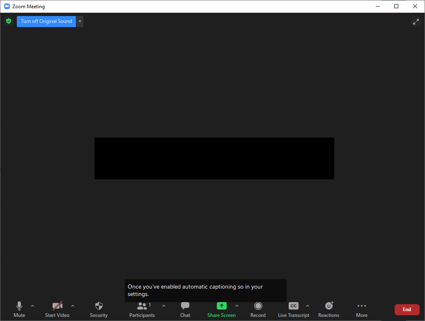Click the Zoom logo in the title bar

(7, 6)
